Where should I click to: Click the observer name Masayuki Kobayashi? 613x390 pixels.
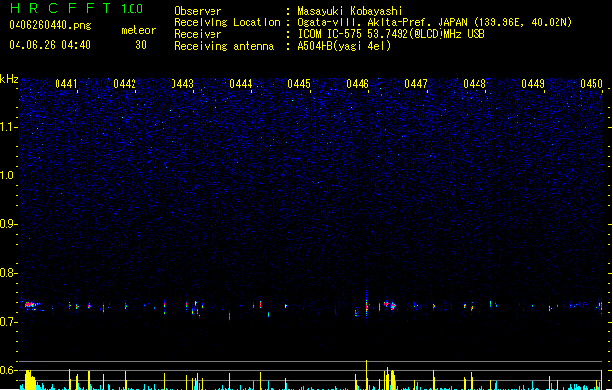[x=350, y=11]
